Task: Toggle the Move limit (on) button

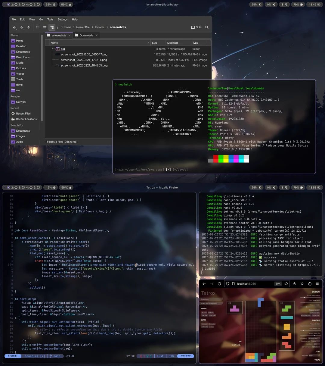Action: tap(306, 316)
